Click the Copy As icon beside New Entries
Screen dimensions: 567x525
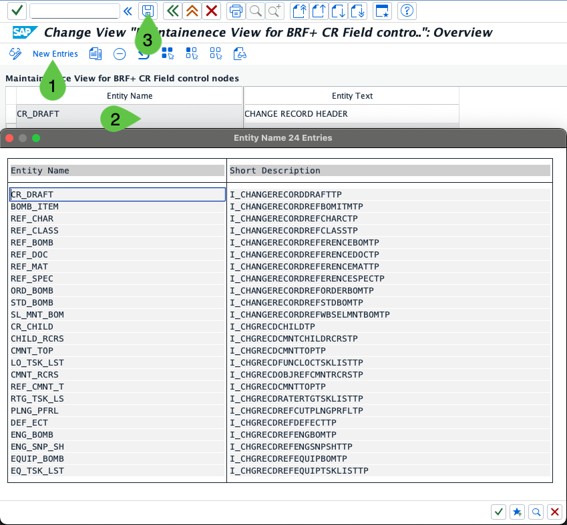96,54
